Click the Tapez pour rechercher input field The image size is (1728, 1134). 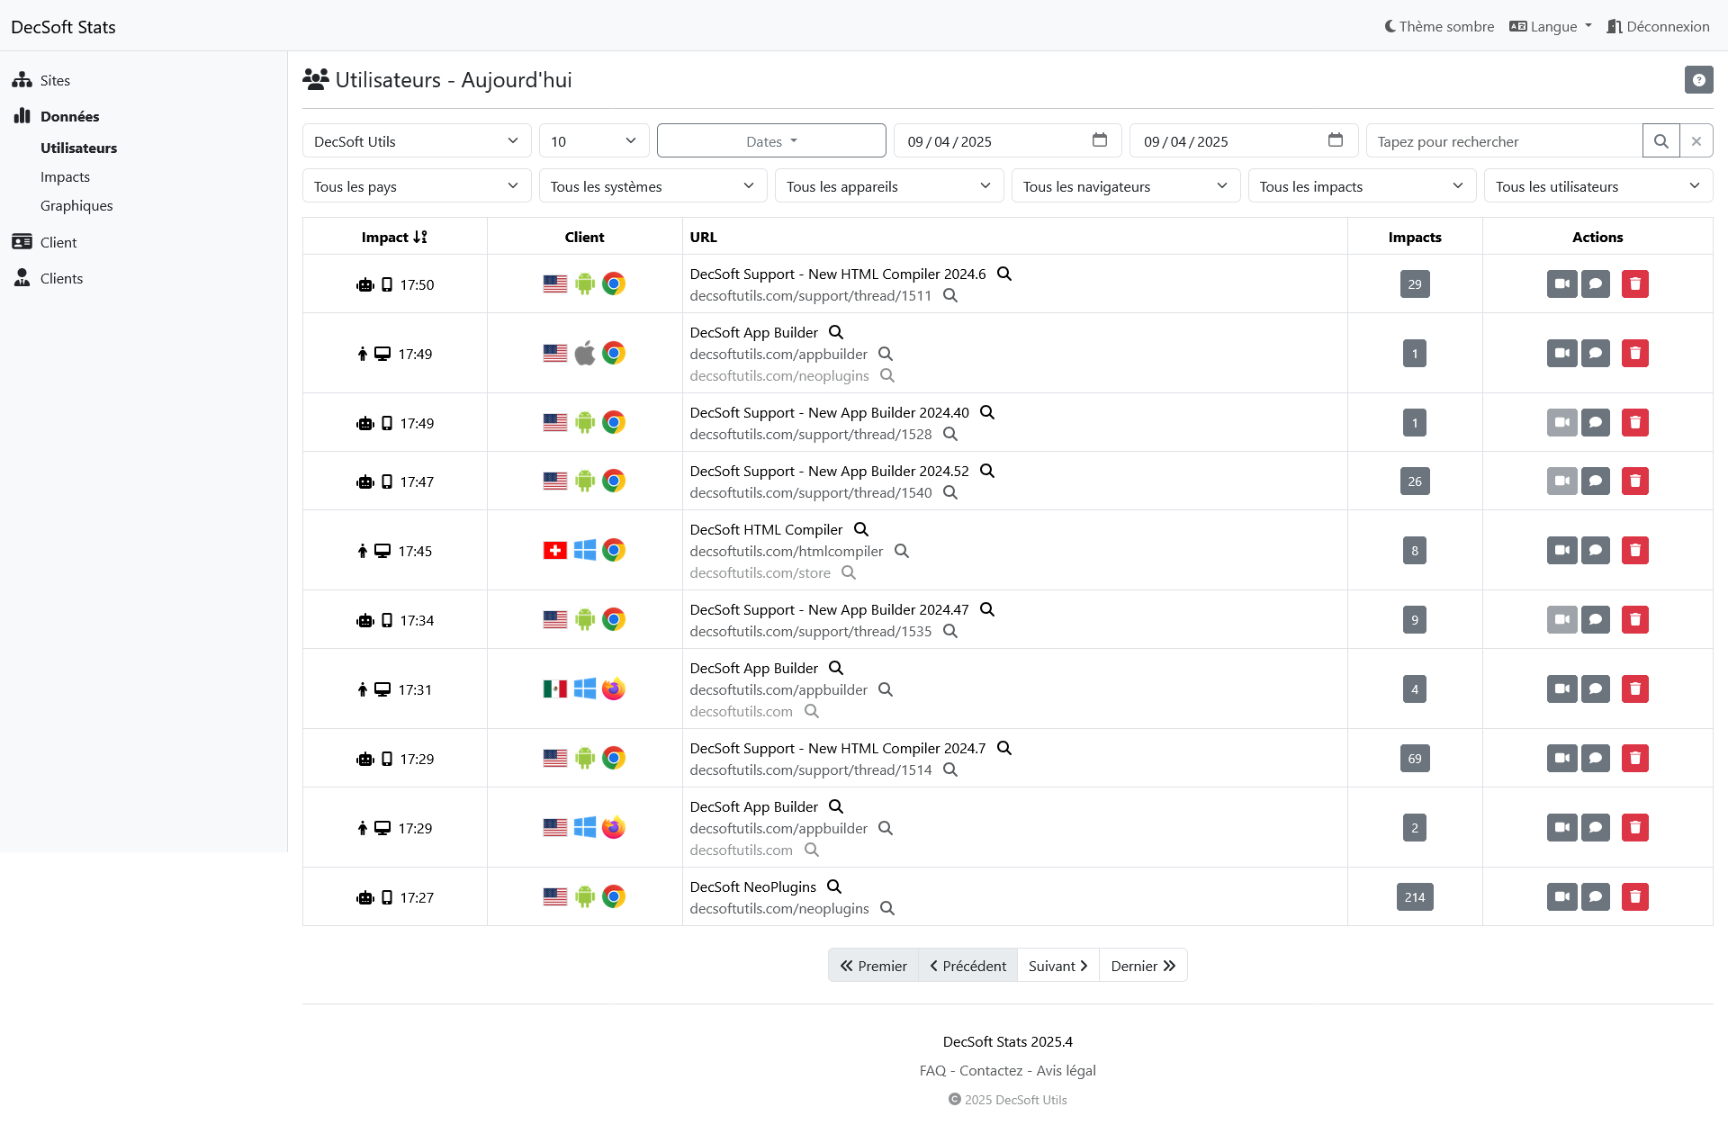click(1503, 140)
